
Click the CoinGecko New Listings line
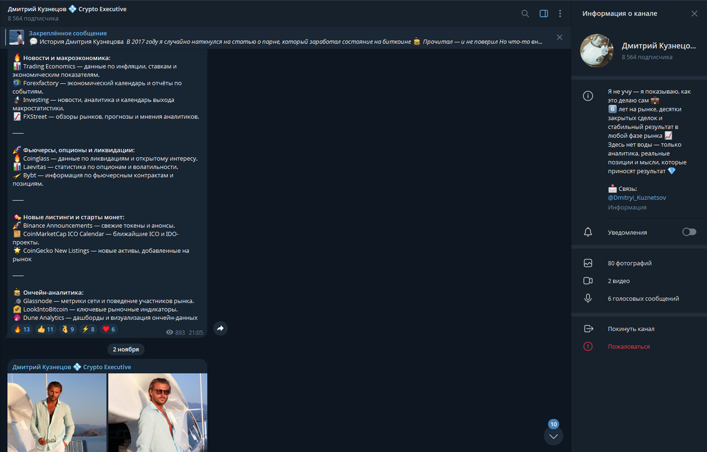coord(101,255)
